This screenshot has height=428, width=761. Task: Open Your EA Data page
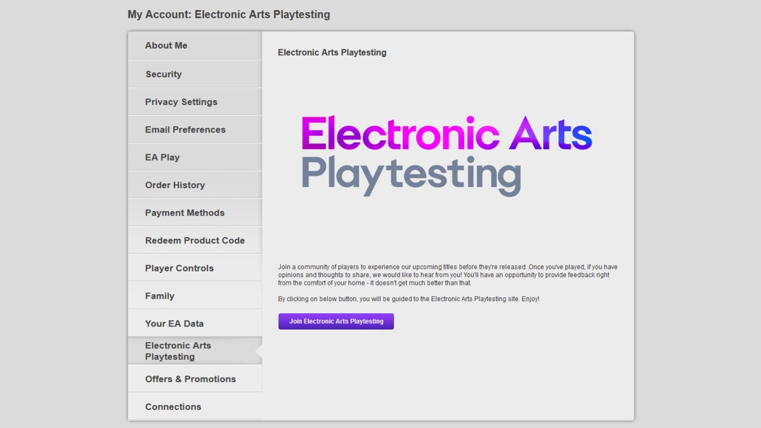(x=195, y=323)
